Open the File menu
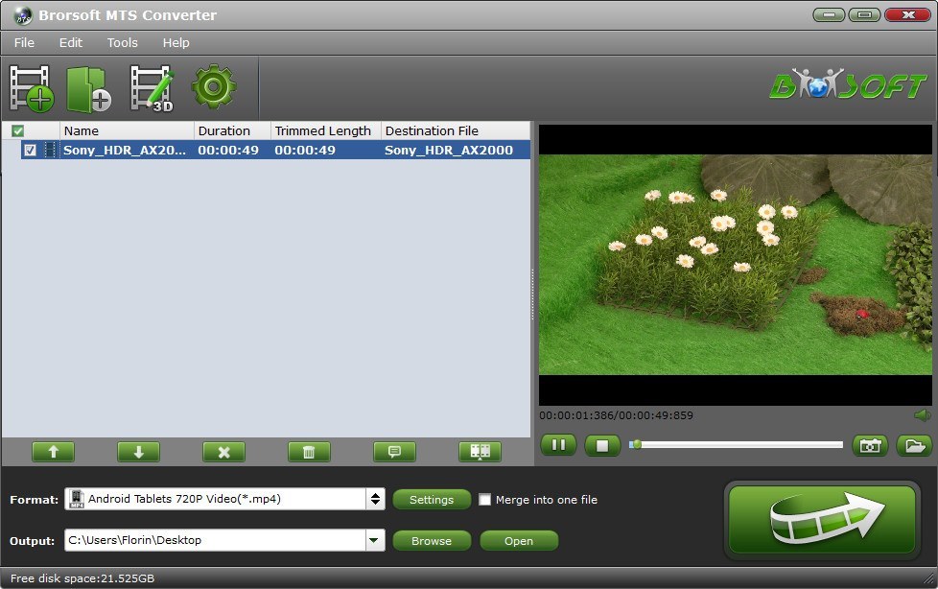This screenshot has width=938, height=589. [x=24, y=43]
